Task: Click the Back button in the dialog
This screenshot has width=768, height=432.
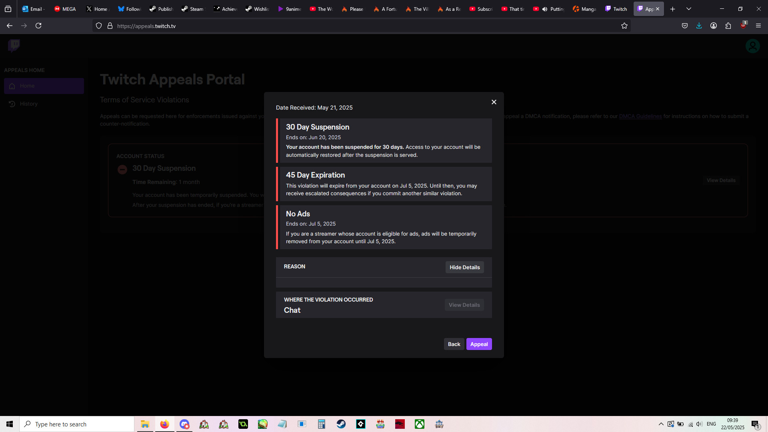Action: point(454,344)
